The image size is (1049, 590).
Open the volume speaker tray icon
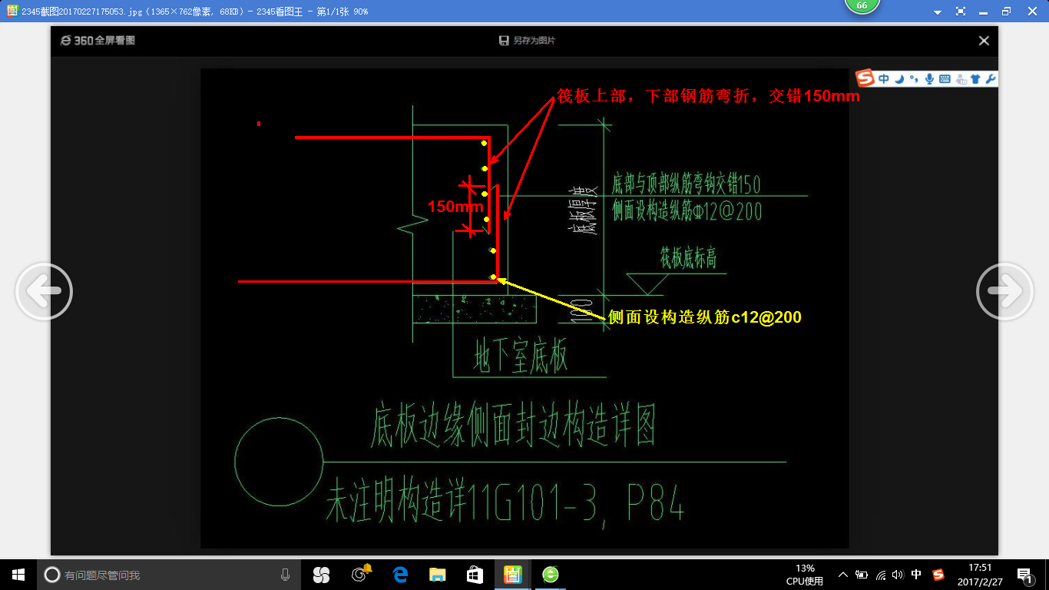(898, 575)
